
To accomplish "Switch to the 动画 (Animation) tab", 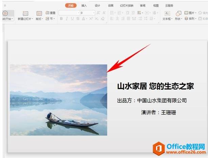I will click(111, 5).
